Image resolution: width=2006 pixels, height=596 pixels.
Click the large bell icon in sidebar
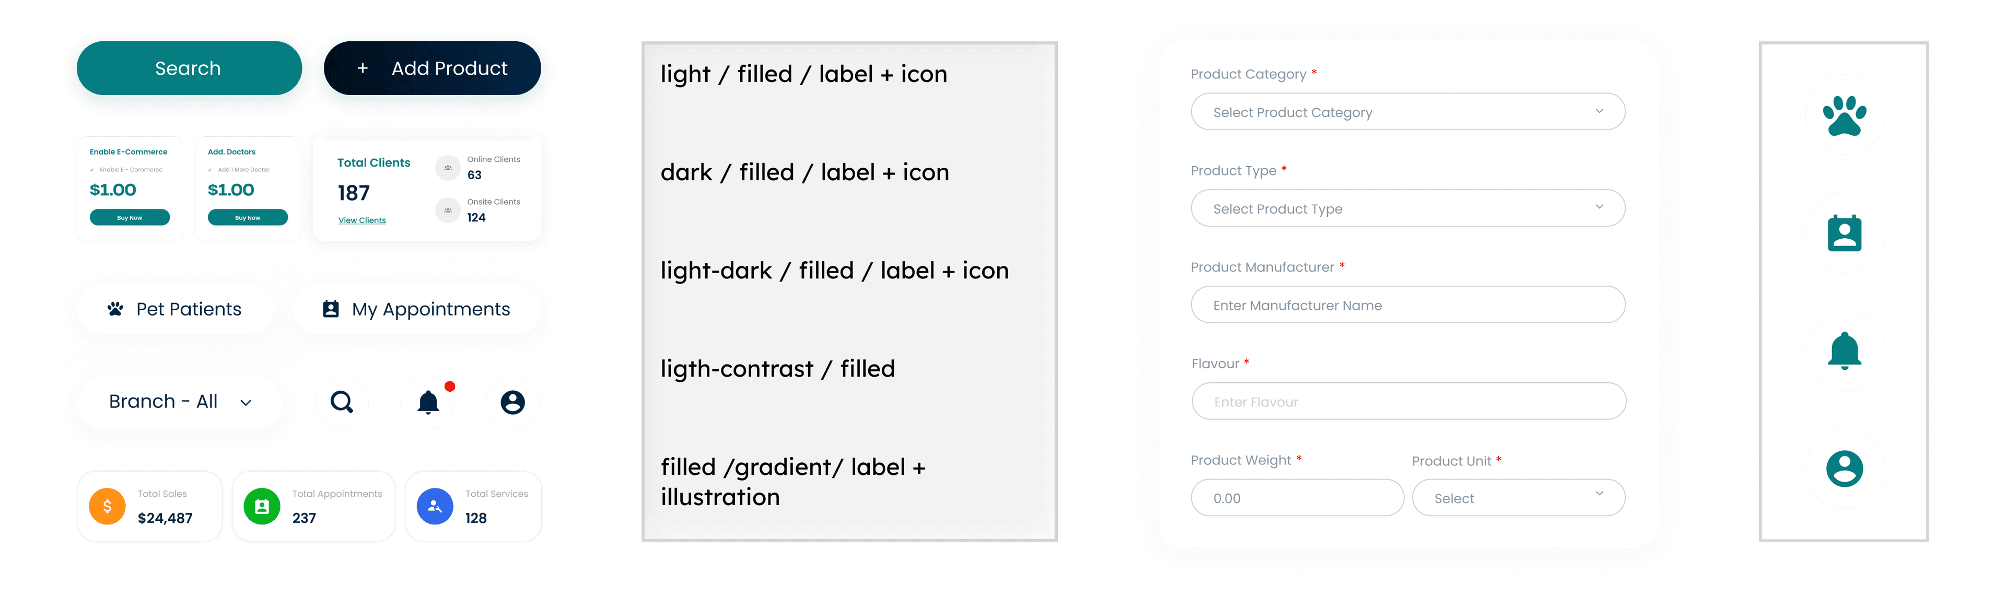tap(1844, 350)
